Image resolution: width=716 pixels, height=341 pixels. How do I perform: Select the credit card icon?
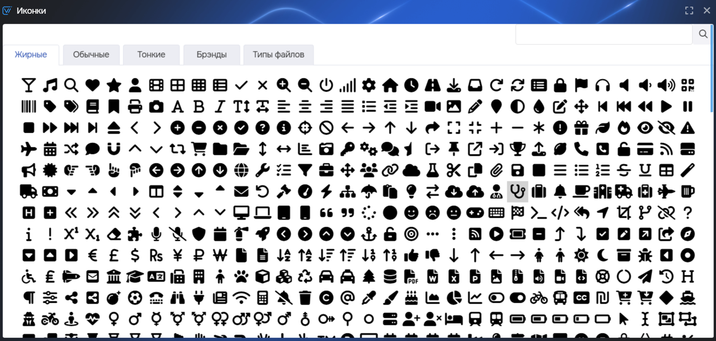(x=645, y=149)
